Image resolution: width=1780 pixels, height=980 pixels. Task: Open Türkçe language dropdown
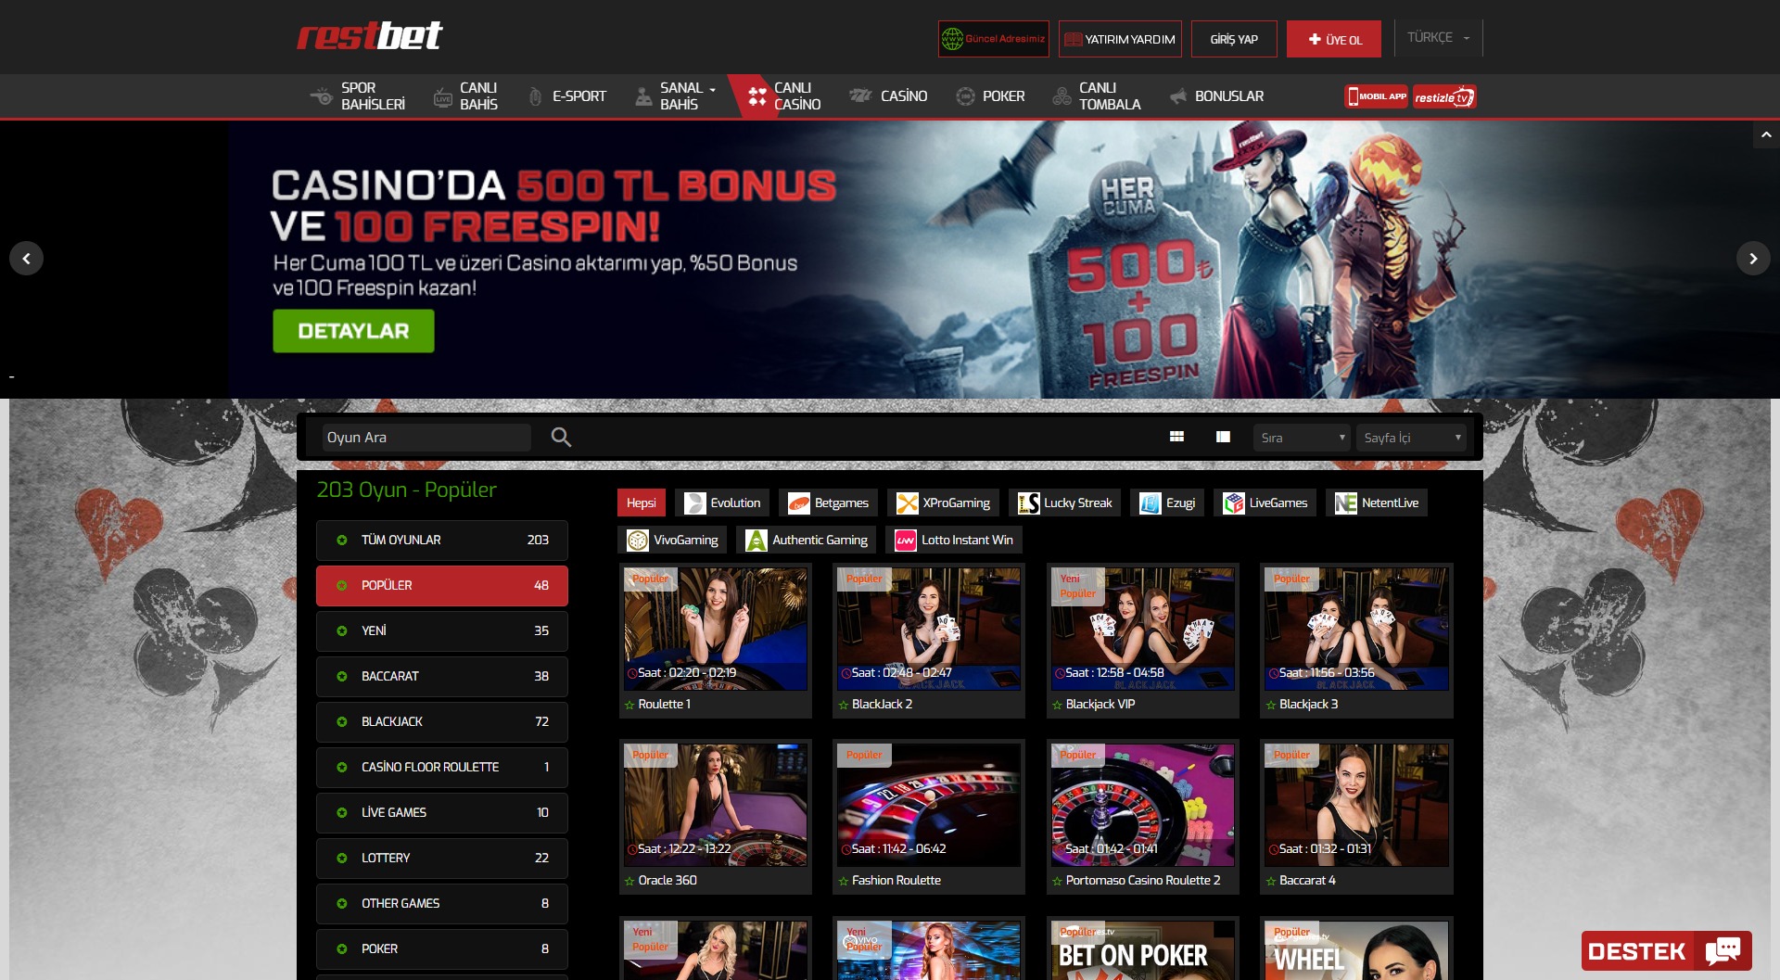point(1438,38)
